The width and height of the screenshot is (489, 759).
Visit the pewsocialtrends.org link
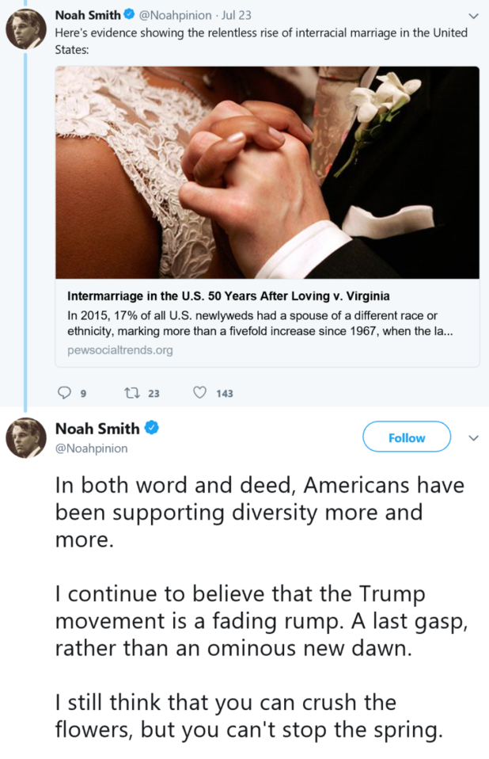pyautogui.click(x=120, y=349)
